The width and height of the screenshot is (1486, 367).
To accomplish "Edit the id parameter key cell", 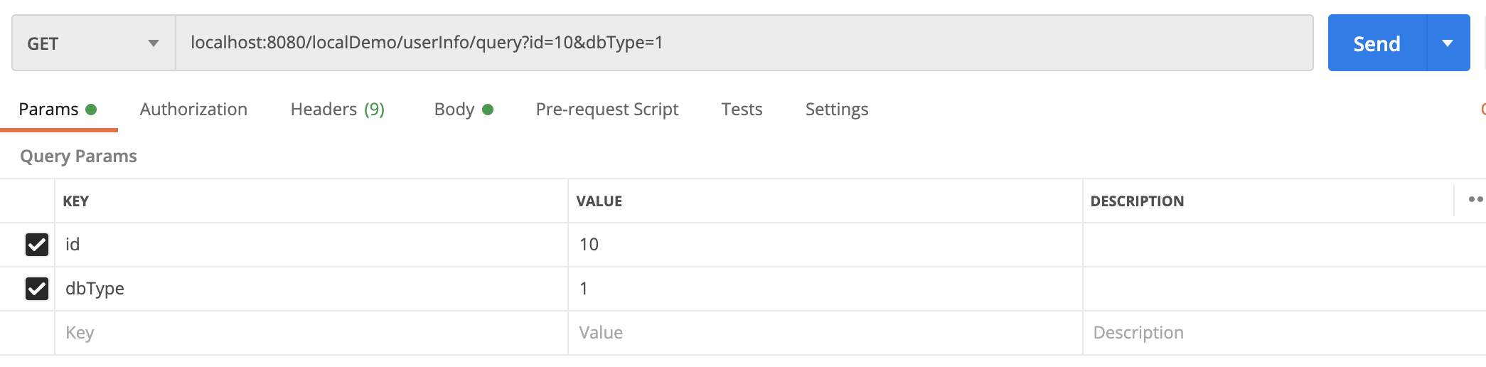I will (310, 245).
